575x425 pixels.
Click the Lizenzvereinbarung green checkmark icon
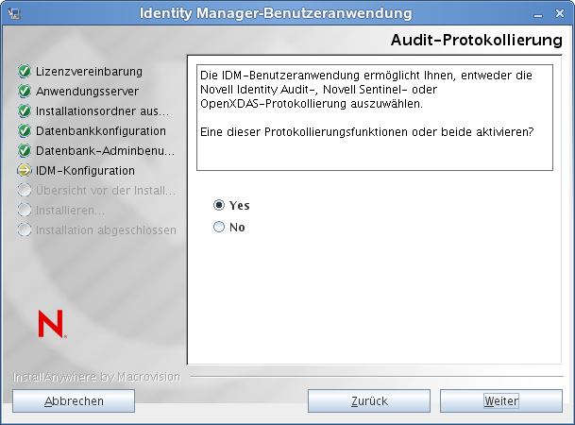click(x=25, y=72)
